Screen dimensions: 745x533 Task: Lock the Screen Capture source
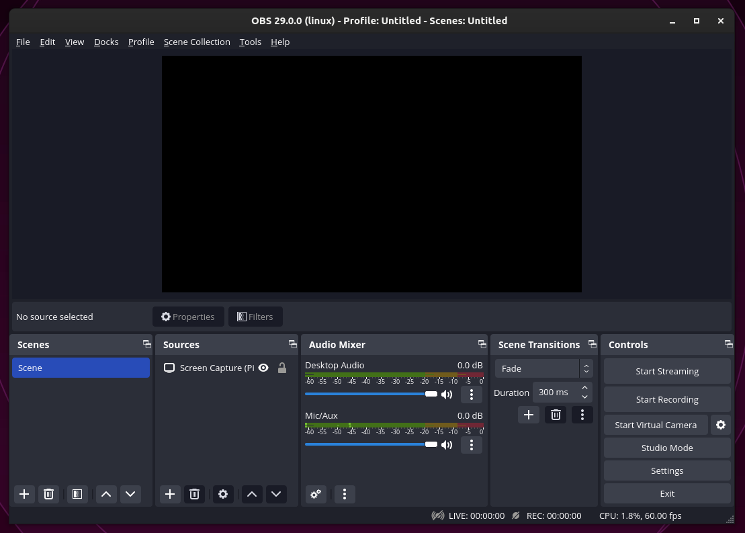click(x=281, y=368)
